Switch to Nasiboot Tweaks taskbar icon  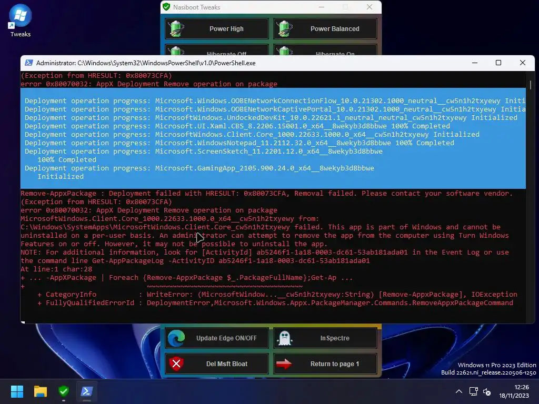(64, 391)
